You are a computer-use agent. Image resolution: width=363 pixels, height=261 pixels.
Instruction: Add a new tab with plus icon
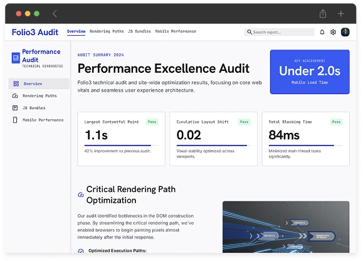pyautogui.click(x=340, y=14)
